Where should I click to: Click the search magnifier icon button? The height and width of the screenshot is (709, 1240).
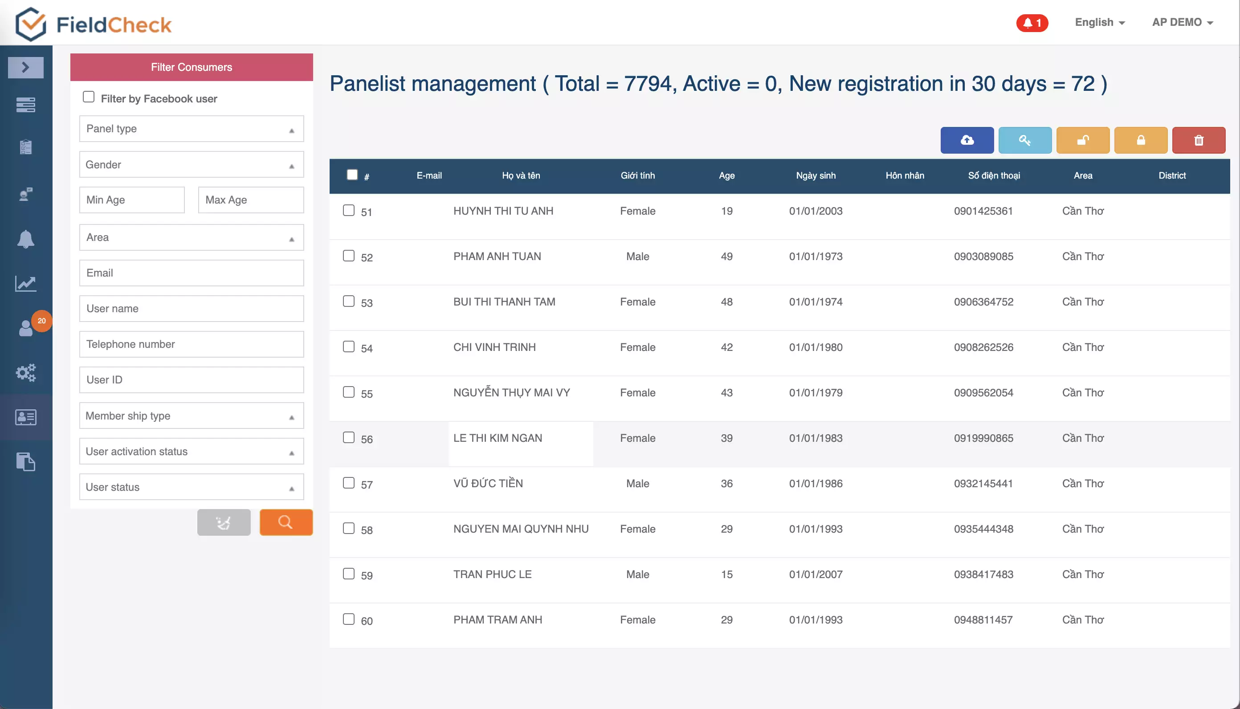(x=286, y=522)
